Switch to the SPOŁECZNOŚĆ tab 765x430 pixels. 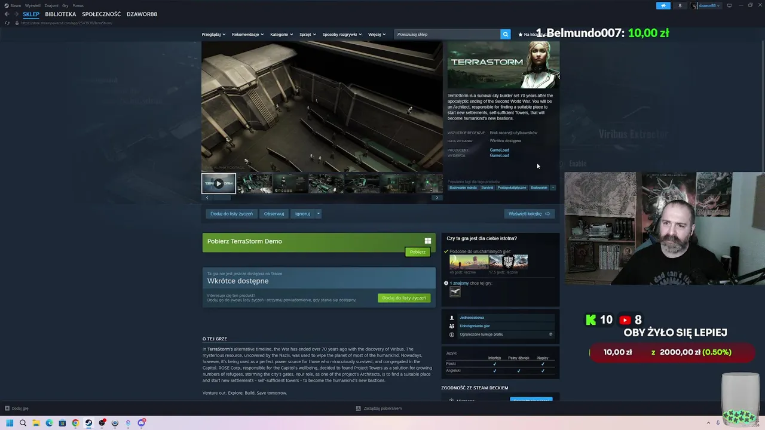pos(102,14)
